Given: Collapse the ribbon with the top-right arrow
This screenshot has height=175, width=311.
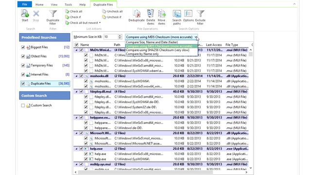Looking at the screenshot, I should pyautogui.click(x=294, y=4).
